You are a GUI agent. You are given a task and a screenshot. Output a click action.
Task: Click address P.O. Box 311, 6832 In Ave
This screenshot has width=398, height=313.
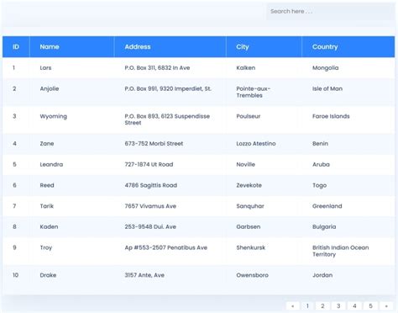[157, 68]
